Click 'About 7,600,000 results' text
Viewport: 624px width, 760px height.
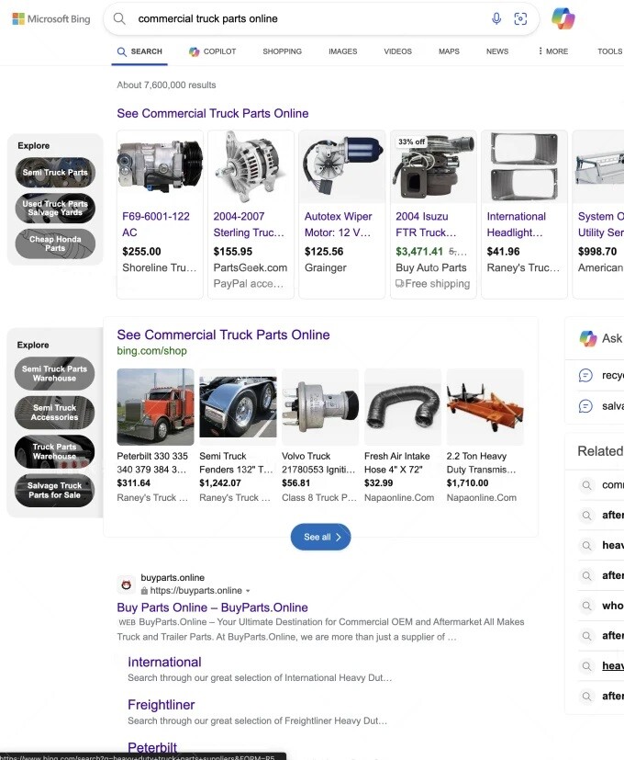click(166, 85)
